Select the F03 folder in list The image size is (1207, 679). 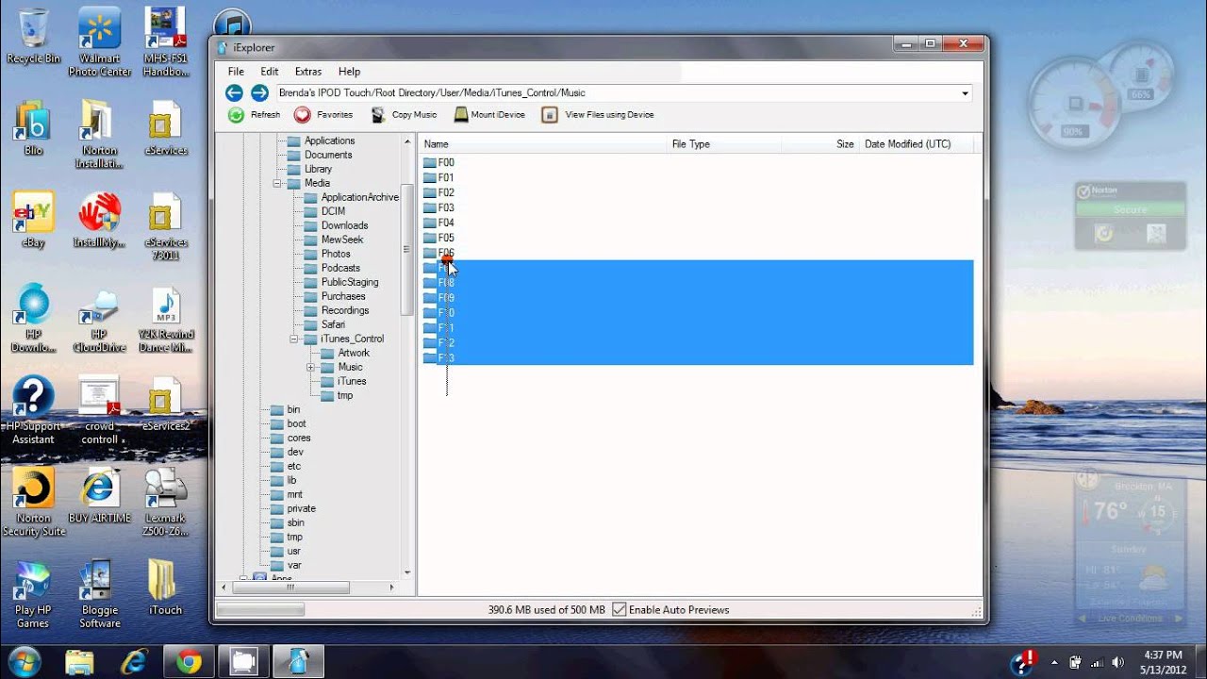[x=446, y=207]
